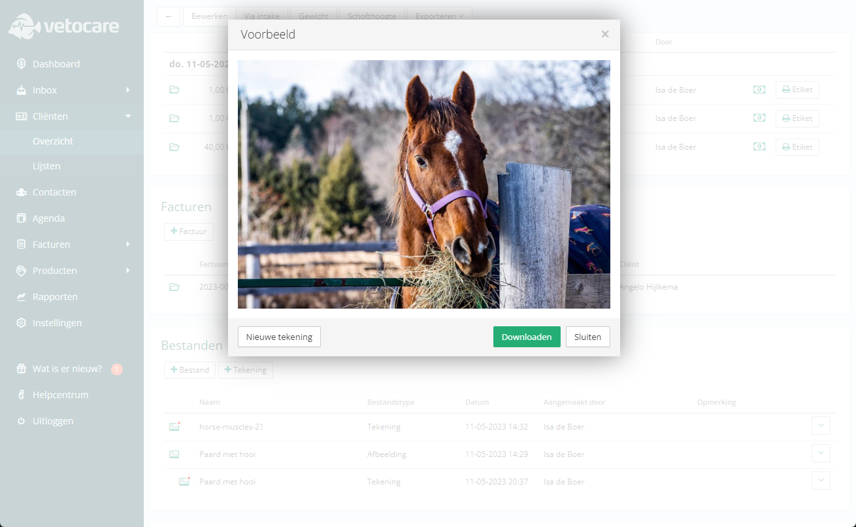Click the Sluiten button
Viewport: 856px width, 527px height.
tap(588, 337)
